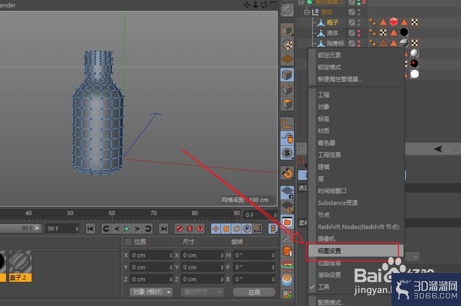Toggle visibility dots for 空白 null
The height and width of the screenshot is (306, 461).
pyautogui.click(x=359, y=12)
